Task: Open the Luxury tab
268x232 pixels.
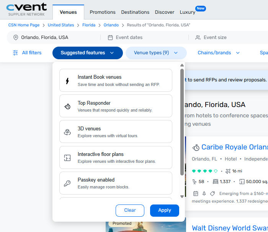Action: [x=187, y=12]
